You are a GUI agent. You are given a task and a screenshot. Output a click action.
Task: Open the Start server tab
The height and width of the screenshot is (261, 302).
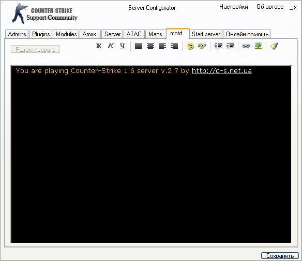(x=206, y=34)
